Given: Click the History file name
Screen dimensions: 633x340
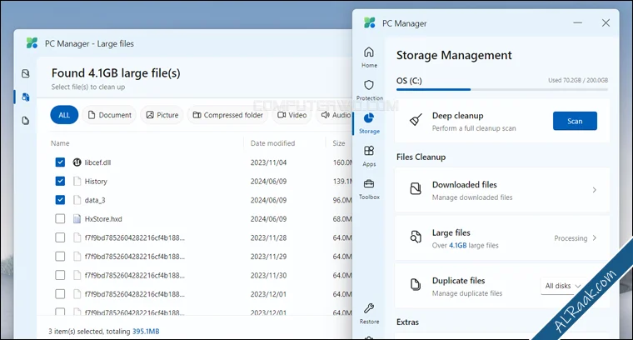Looking at the screenshot, I should point(96,182).
